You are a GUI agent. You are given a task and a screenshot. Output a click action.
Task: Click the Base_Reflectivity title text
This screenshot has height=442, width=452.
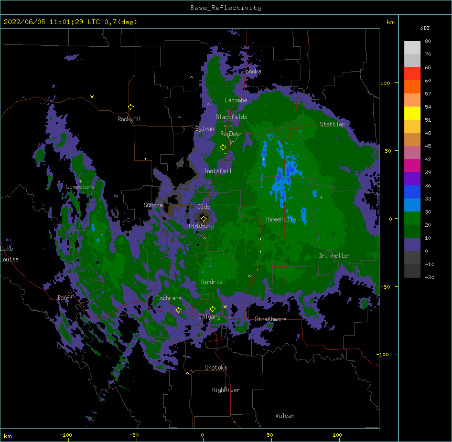click(x=226, y=8)
